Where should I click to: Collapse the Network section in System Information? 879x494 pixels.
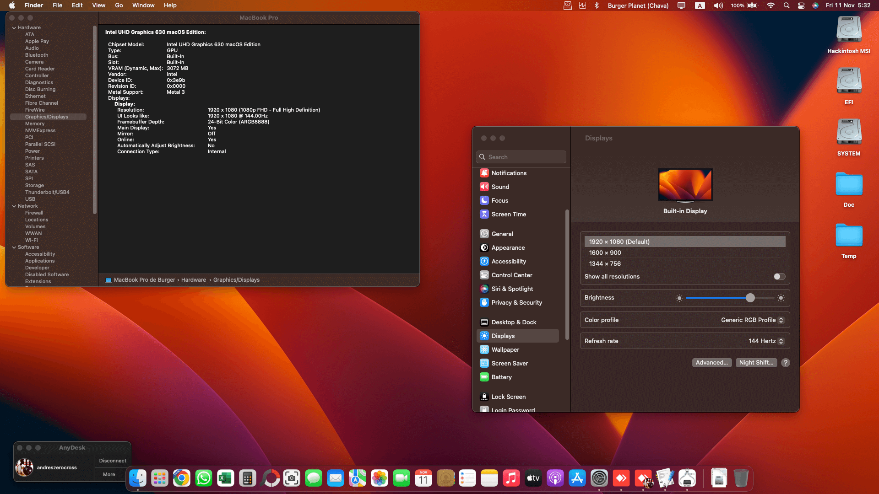pos(14,206)
